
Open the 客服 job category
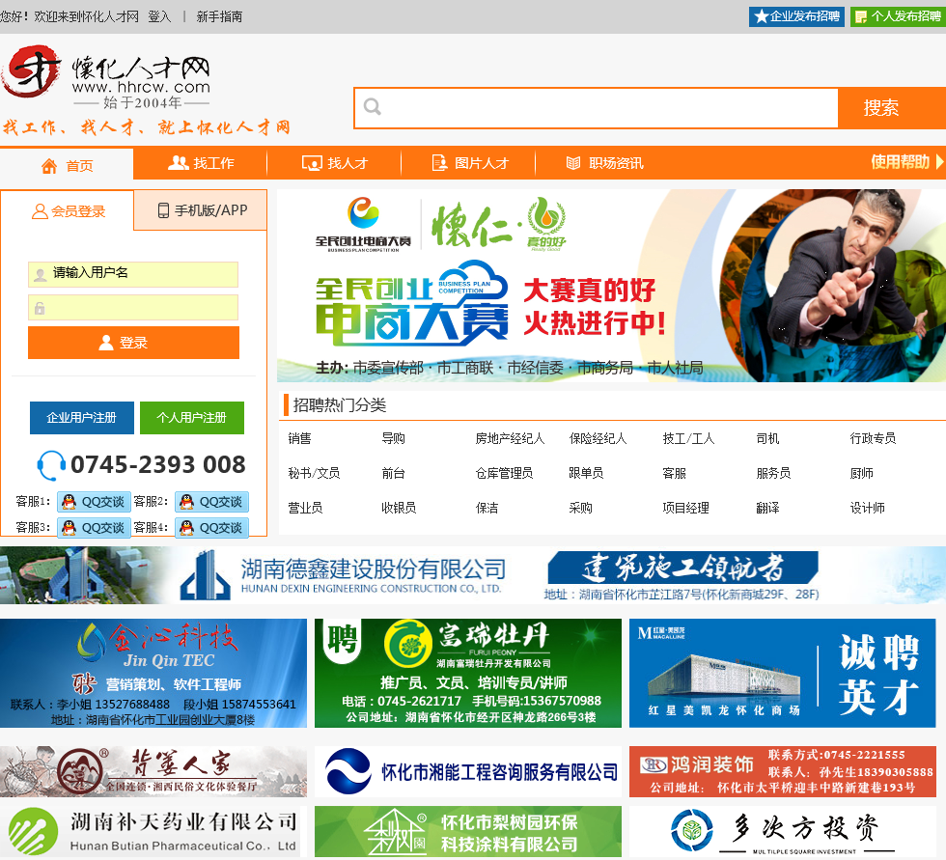tap(675, 473)
